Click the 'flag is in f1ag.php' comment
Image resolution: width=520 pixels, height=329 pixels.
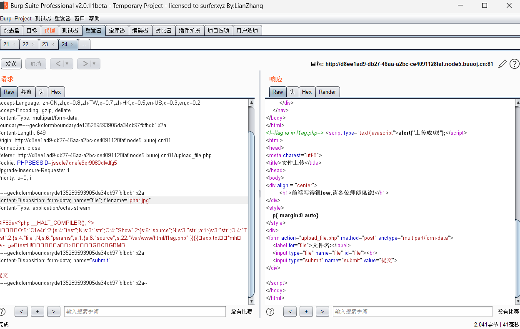tap(295, 133)
